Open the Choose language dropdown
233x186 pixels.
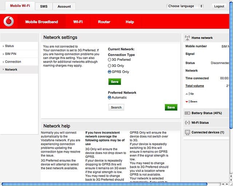185,6
